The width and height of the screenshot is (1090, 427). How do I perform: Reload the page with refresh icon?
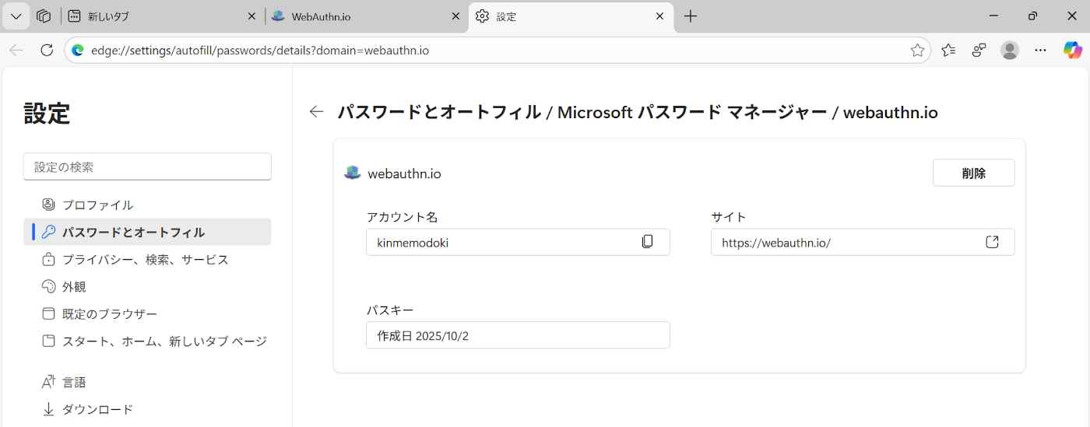click(47, 51)
